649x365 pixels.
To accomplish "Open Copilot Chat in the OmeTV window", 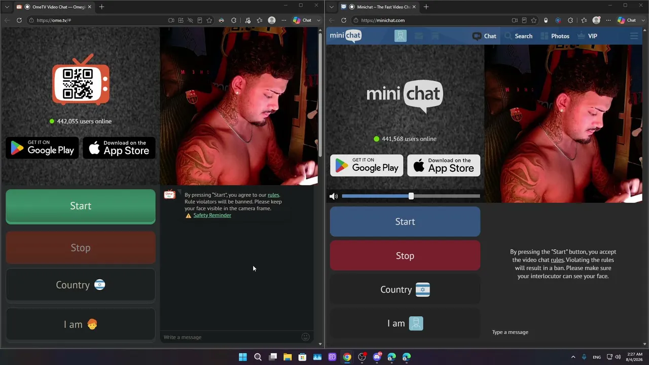I will 302,20.
